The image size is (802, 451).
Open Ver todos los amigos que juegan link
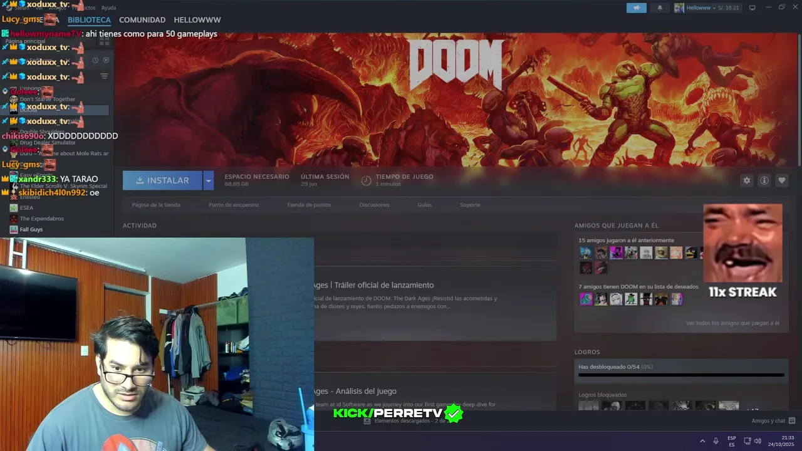coord(732,323)
